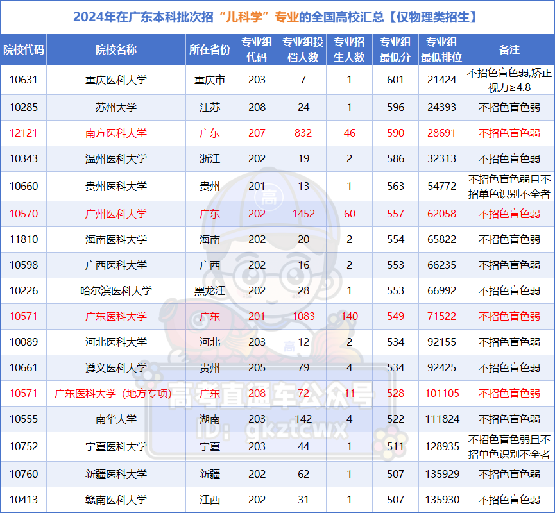Click the enrollment count 832
Viewport: 555px width, 513px height.
coord(303,133)
